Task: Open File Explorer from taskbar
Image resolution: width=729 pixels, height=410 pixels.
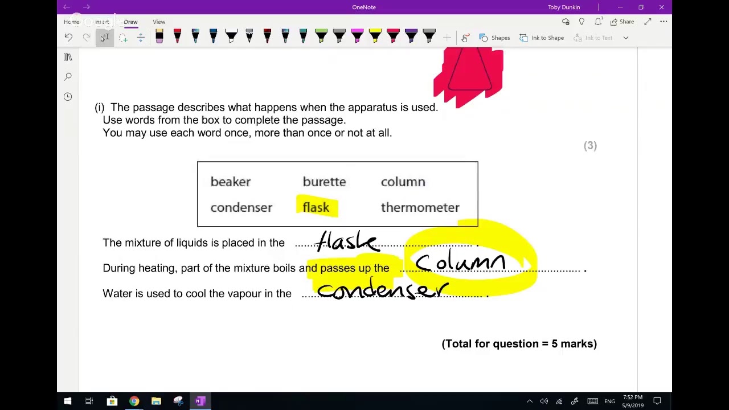Action: point(156,401)
